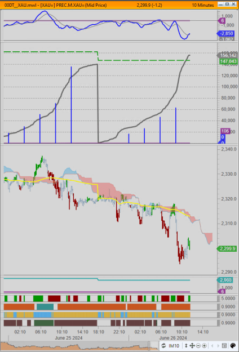Screen dimensions: 239x352
Task: Click the 2,988 teal indicator label
Action: [x=225, y=280]
